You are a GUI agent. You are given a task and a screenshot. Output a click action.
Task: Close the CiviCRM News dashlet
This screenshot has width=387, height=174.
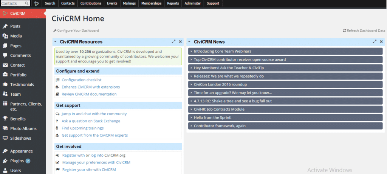[x=381, y=41]
